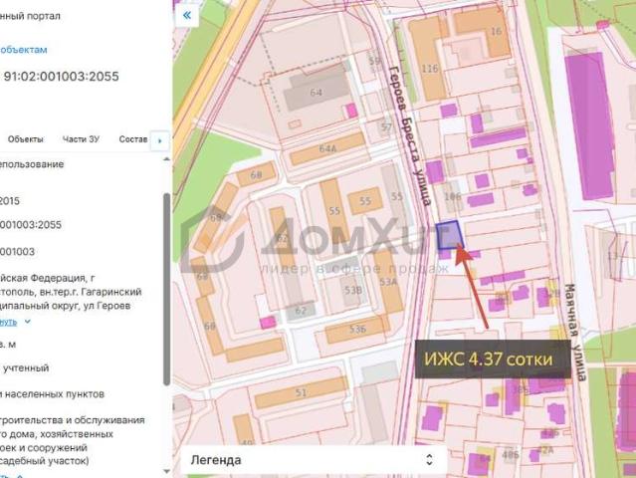
Task: Click the объектам link
Action: [x=23, y=50]
